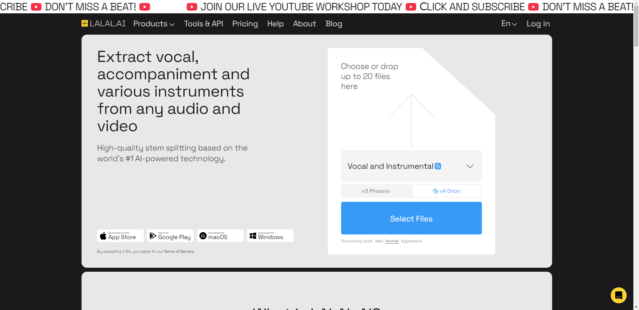Viewport: 639px width, 310px height.
Task: Open the Help page
Action: coord(275,24)
